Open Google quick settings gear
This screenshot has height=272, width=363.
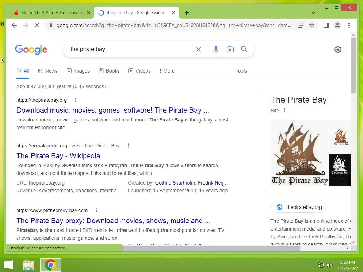(338, 50)
